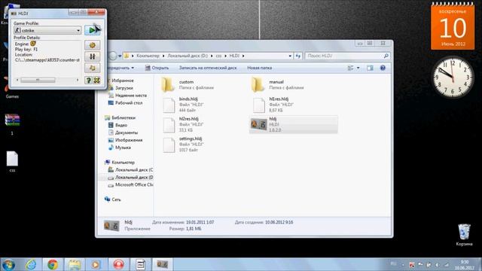This screenshot has height=271, width=482.
Task: Click the Explorer back navigation button
Action: tap(112, 56)
